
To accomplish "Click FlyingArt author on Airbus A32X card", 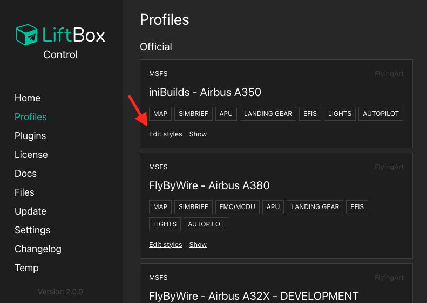I will [x=389, y=278].
